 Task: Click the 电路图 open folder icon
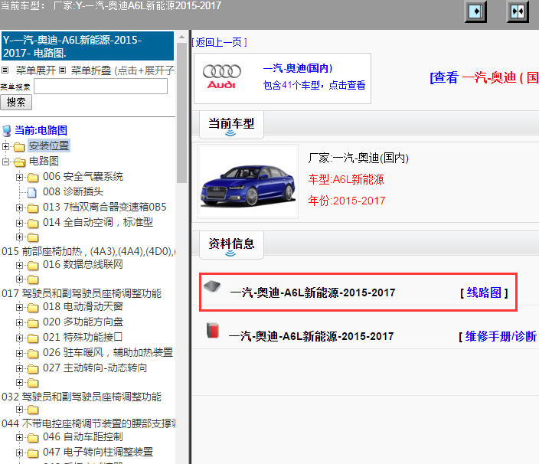coord(20,162)
